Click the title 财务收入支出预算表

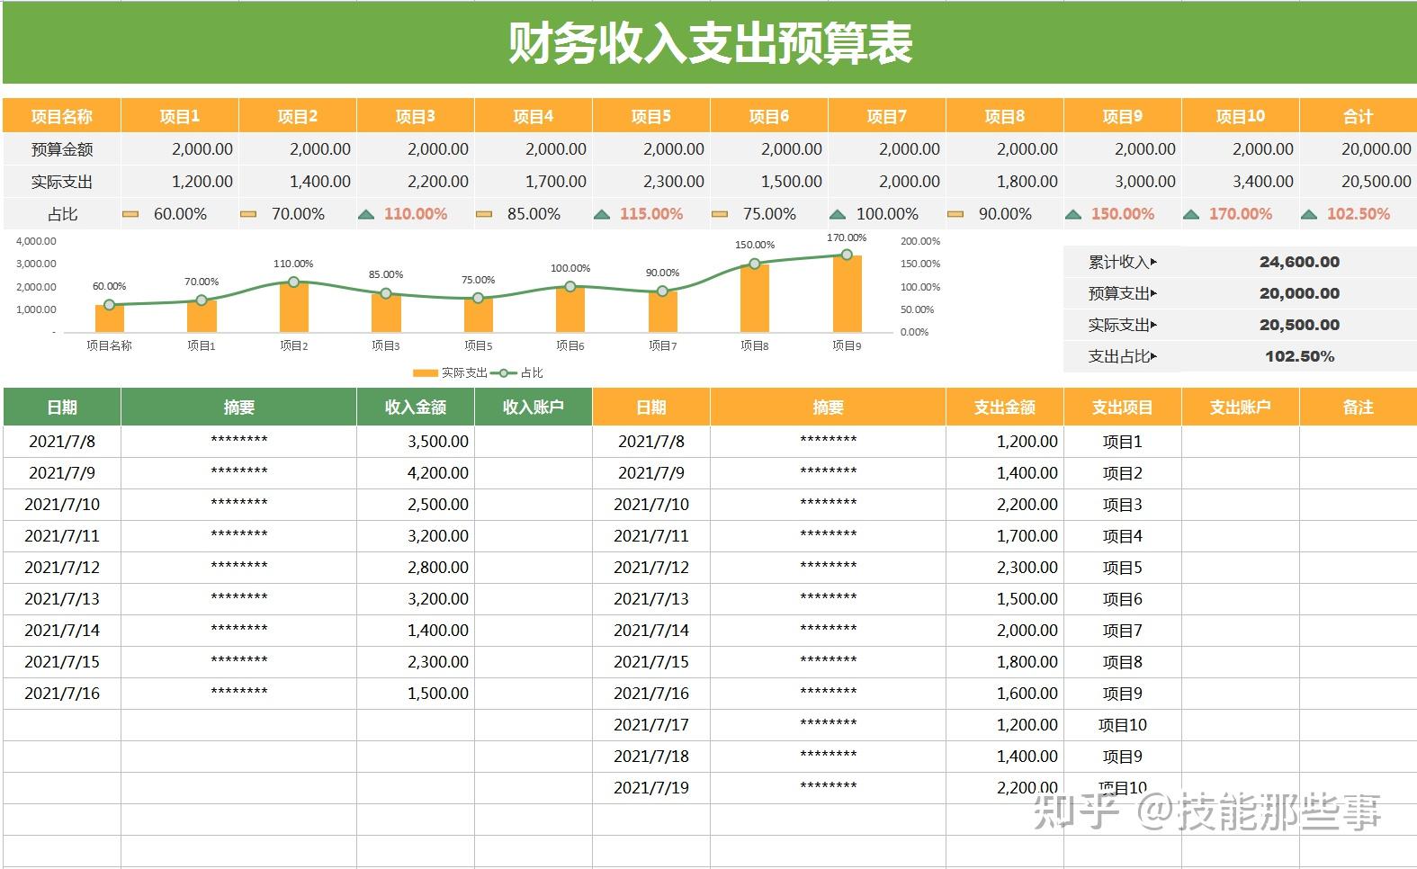(x=711, y=43)
